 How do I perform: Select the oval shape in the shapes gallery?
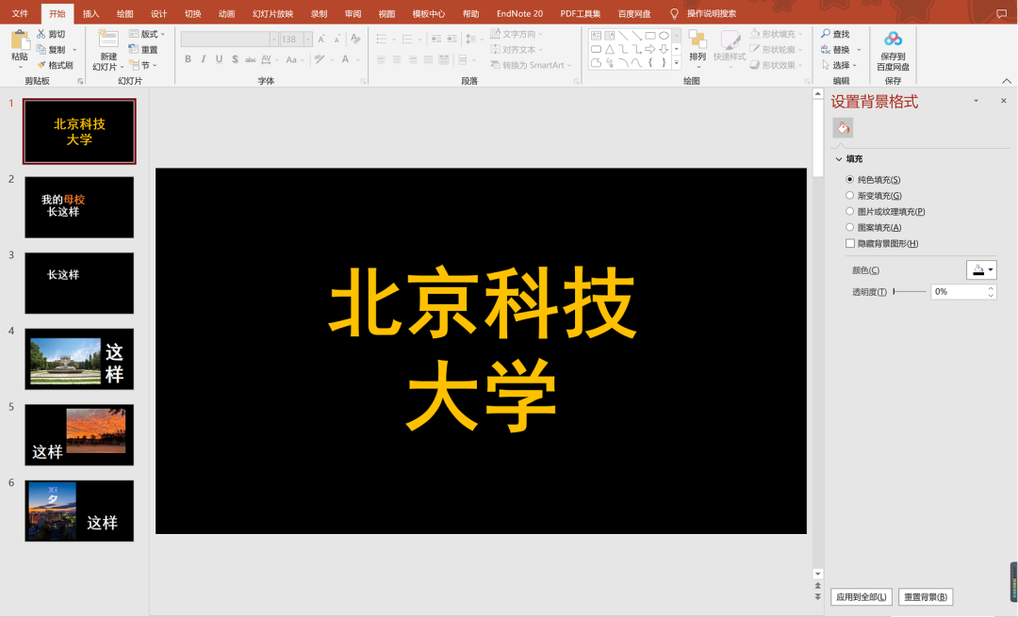point(664,36)
